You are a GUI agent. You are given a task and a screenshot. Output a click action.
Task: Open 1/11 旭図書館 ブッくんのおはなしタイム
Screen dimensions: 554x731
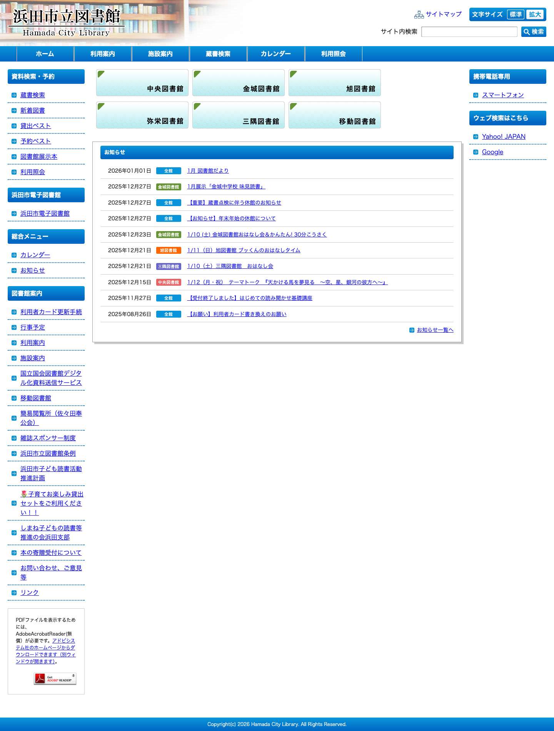[244, 250]
